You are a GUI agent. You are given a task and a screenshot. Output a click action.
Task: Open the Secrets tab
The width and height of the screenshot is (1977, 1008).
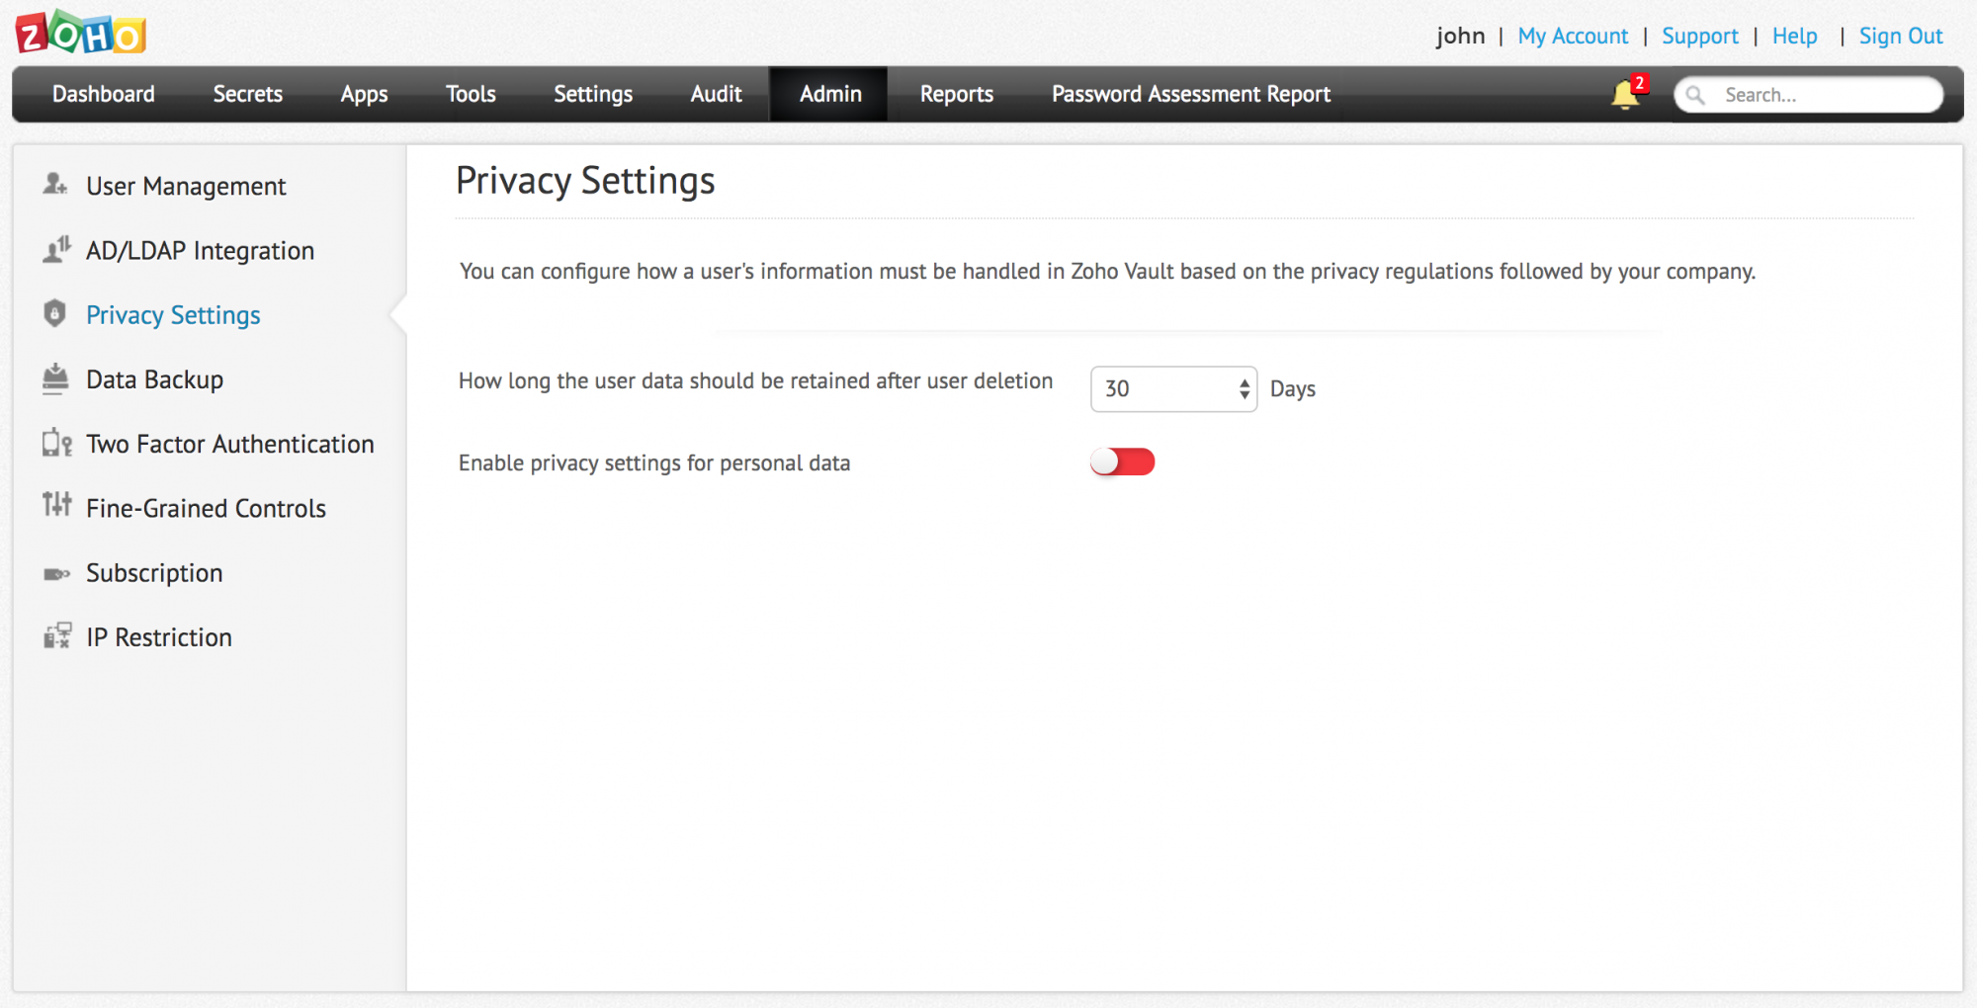coord(247,95)
